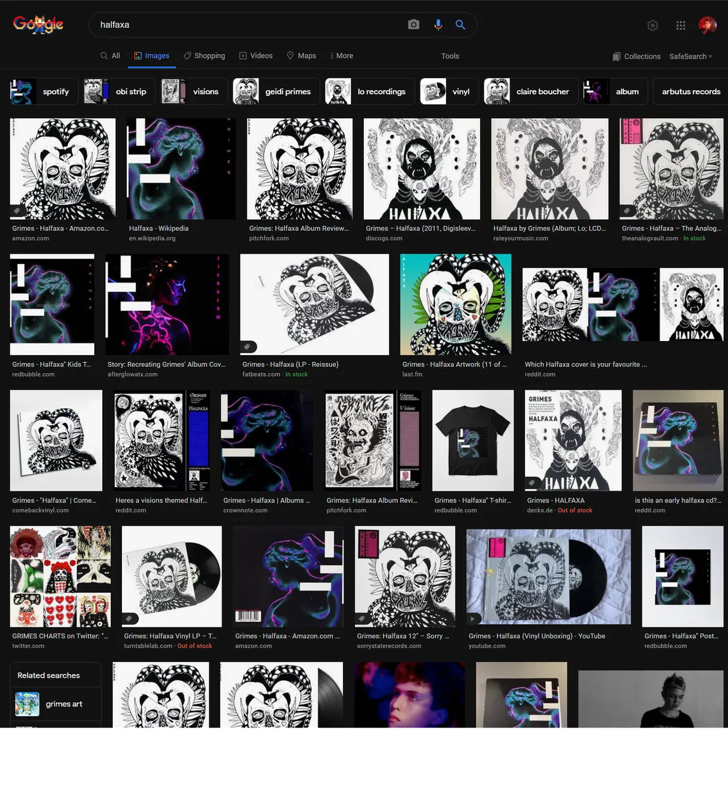Open the discogs Halfaxa 2011 Digisleeve image
Image resolution: width=728 pixels, height=788 pixels.
click(422, 169)
